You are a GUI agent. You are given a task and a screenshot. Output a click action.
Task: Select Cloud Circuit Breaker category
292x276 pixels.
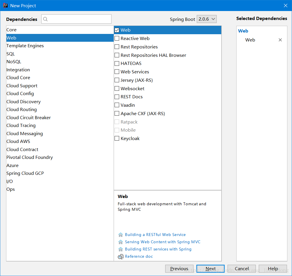point(60,117)
